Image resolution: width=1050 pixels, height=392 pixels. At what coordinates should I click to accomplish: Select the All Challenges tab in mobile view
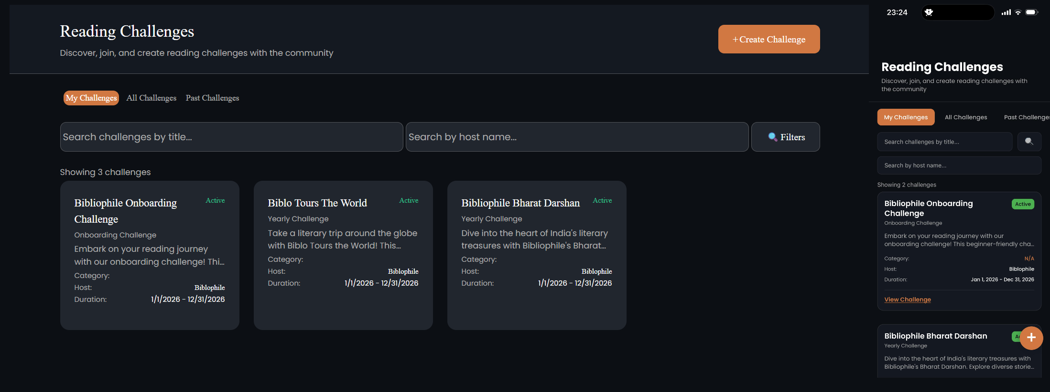point(965,117)
